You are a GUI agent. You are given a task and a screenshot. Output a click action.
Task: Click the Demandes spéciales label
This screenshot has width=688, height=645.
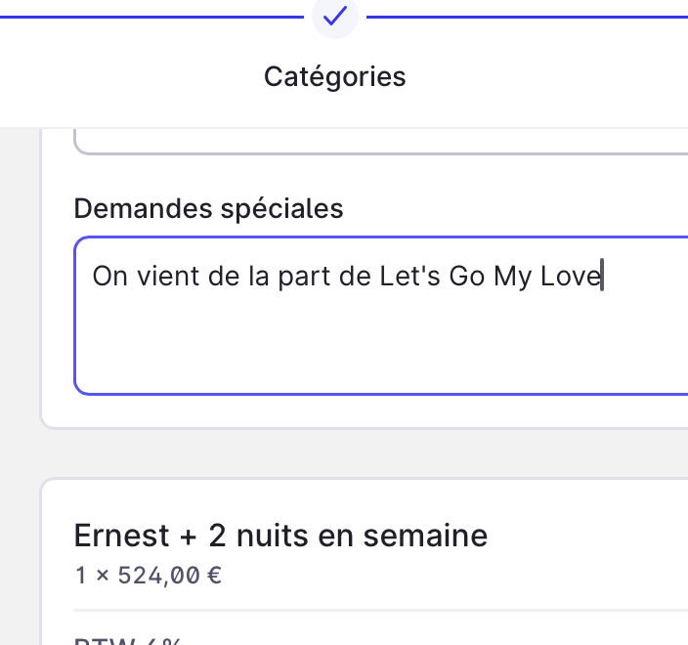tap(208, 208)
